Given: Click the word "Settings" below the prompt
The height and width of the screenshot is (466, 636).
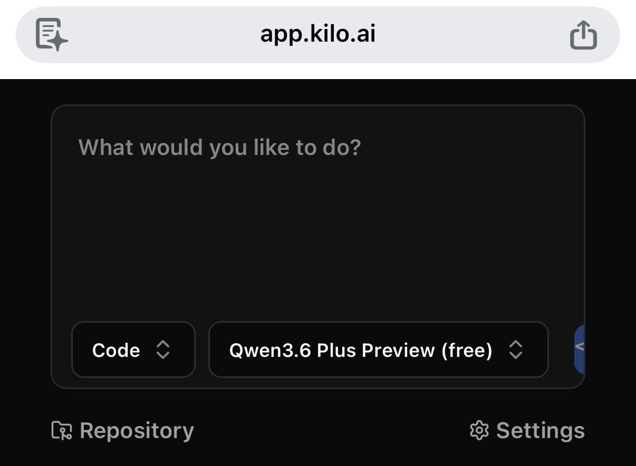Looking at the screenshot, I should pyautogui.click(x=541, y=431).
